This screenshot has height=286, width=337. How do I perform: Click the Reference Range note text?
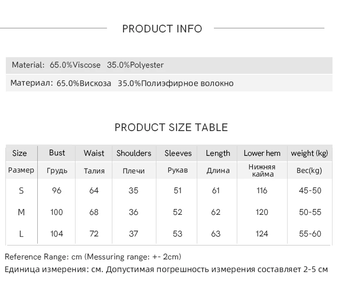coord(93,257)
